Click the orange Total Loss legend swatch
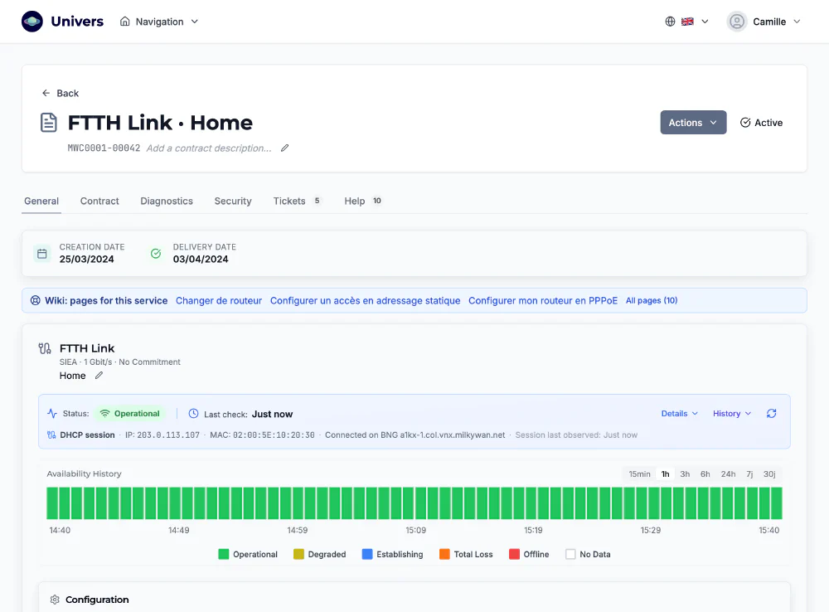Screen dimensions: 829x612 coord(444,554)
